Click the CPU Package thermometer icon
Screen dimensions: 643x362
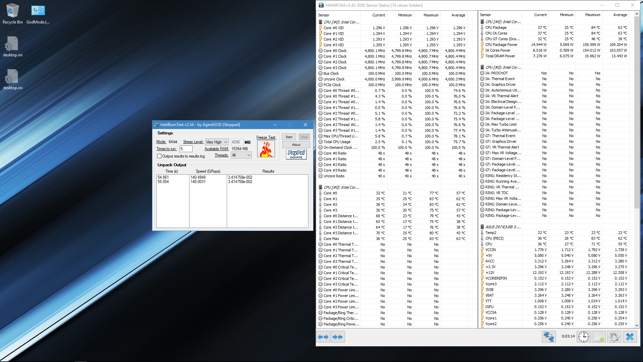[x=482, y=27]
